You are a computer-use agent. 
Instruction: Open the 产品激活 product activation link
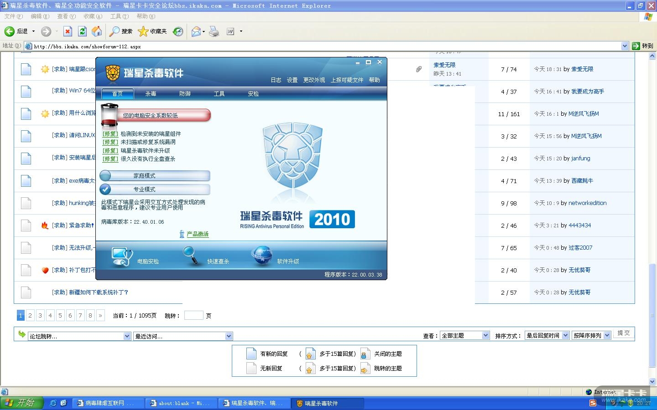click(198, 234)
